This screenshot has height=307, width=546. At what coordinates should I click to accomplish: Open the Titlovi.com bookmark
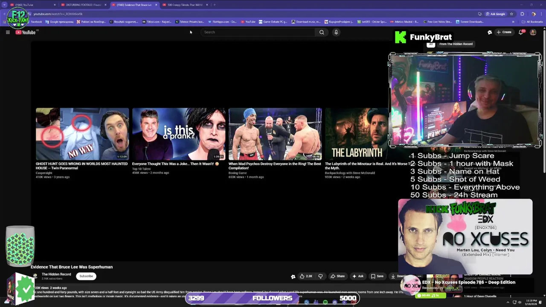pyautogui.click(x=157, y=22)
